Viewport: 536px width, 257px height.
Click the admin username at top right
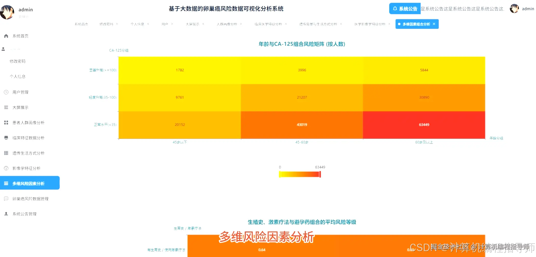[528, 9]
